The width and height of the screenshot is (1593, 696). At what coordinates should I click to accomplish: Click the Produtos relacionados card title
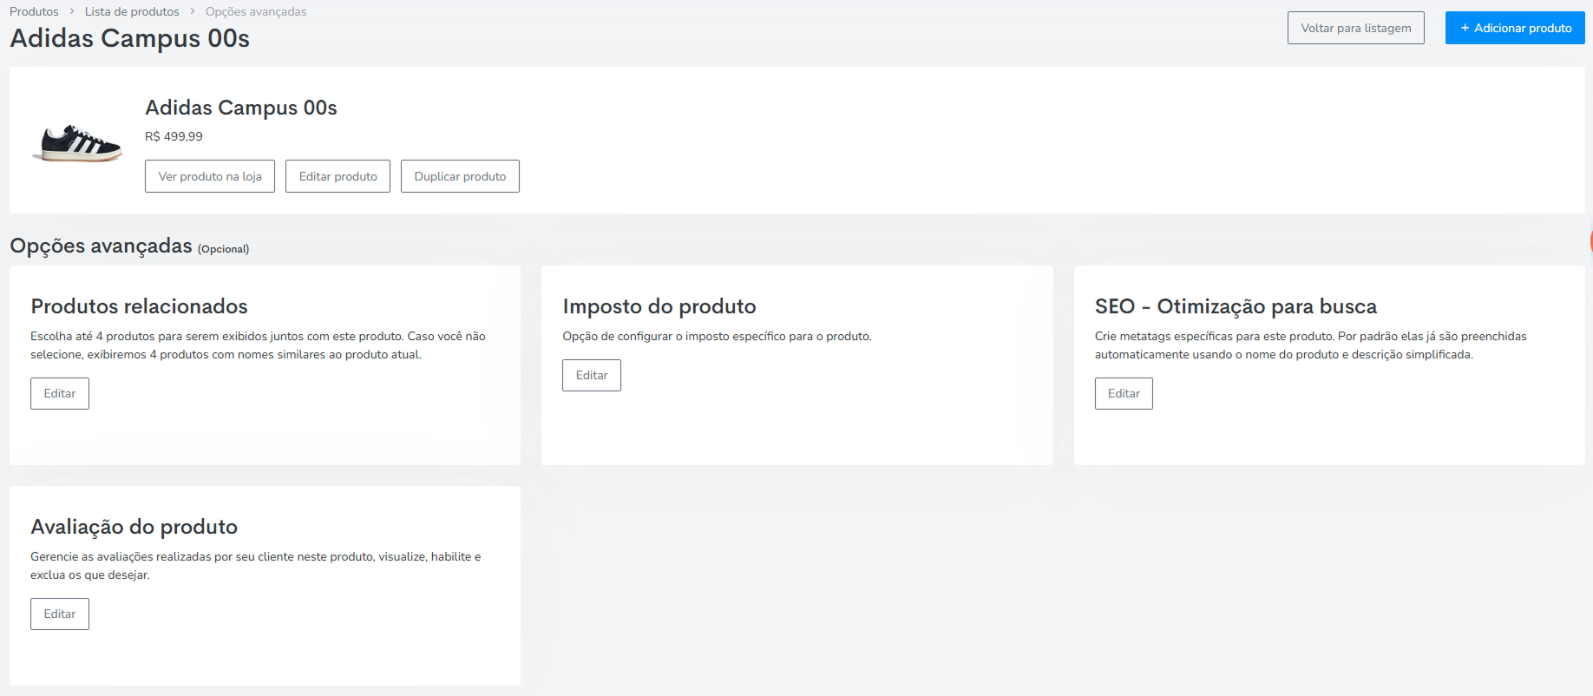[x=139, y=306]
